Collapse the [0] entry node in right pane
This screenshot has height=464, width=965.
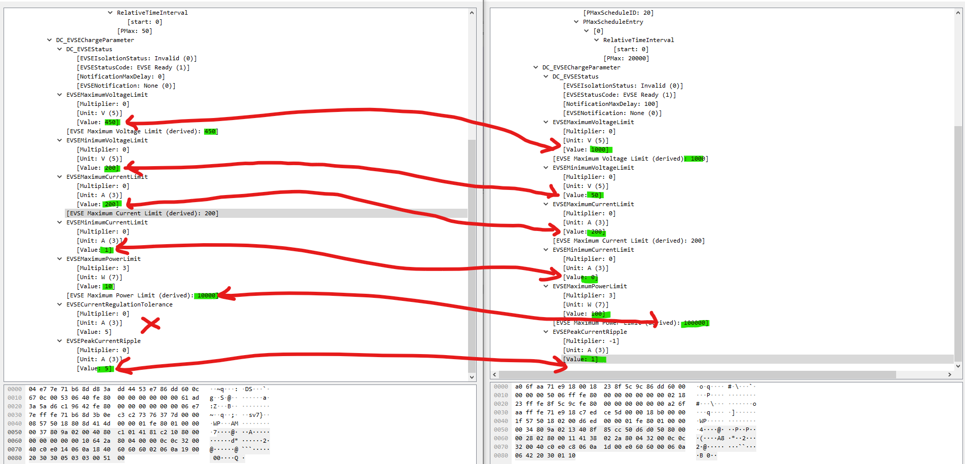click(x=586, y=31)
